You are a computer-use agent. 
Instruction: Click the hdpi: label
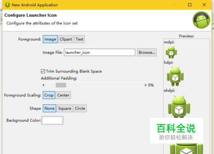(169, 62)
